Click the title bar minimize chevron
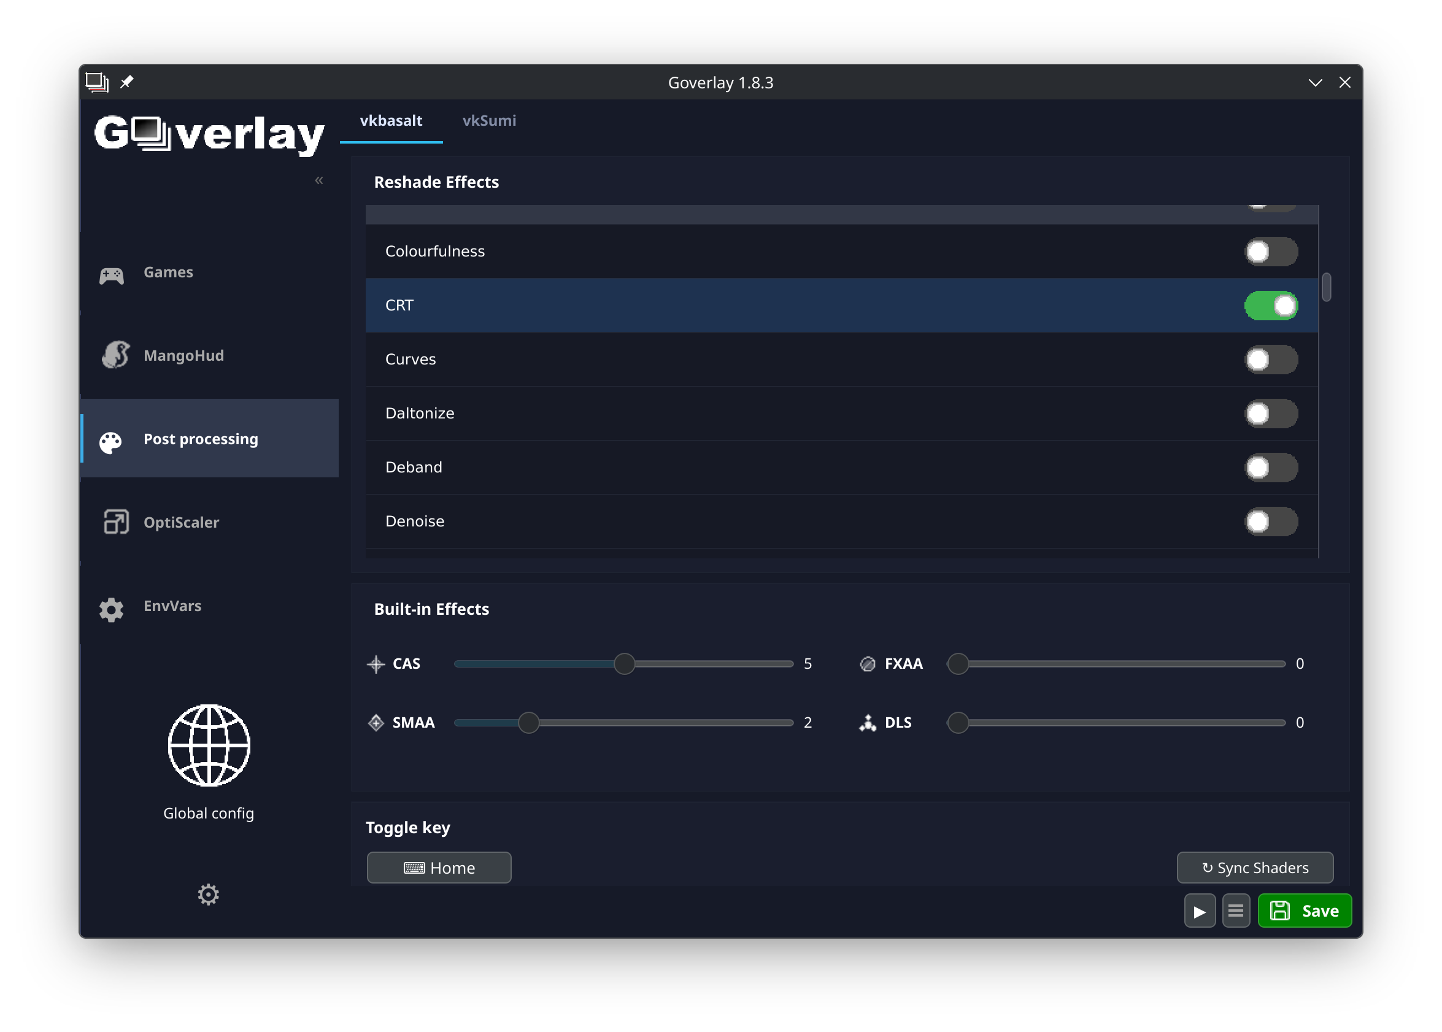 [x=1315, y=83]
